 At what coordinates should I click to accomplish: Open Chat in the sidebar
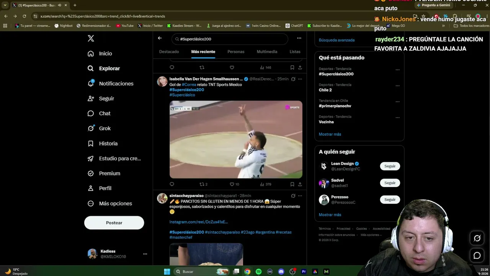point(99,113)
